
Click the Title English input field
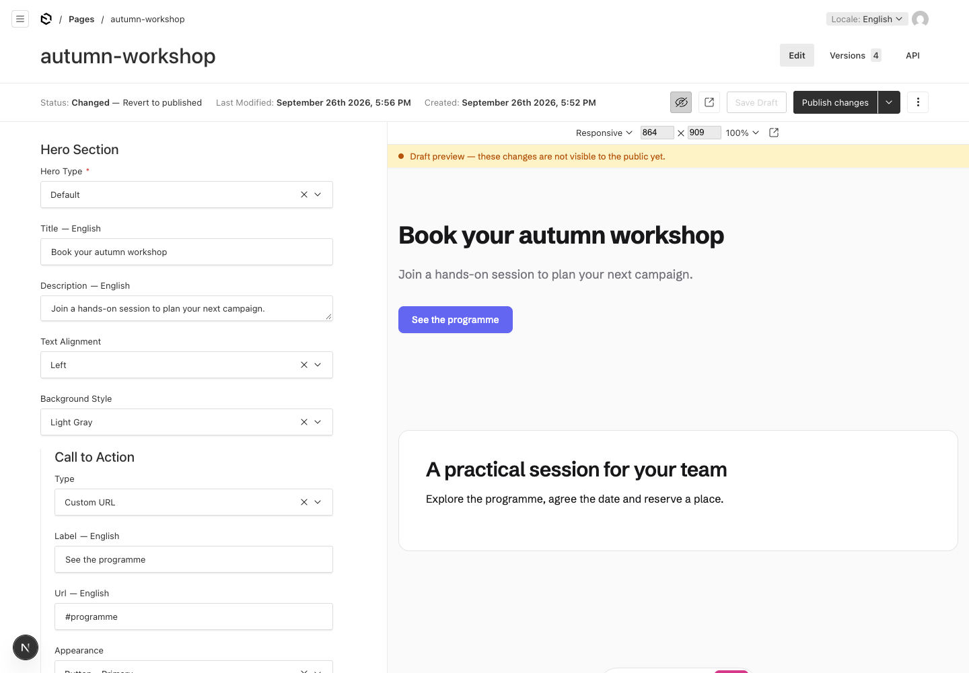tap(187, 252)
